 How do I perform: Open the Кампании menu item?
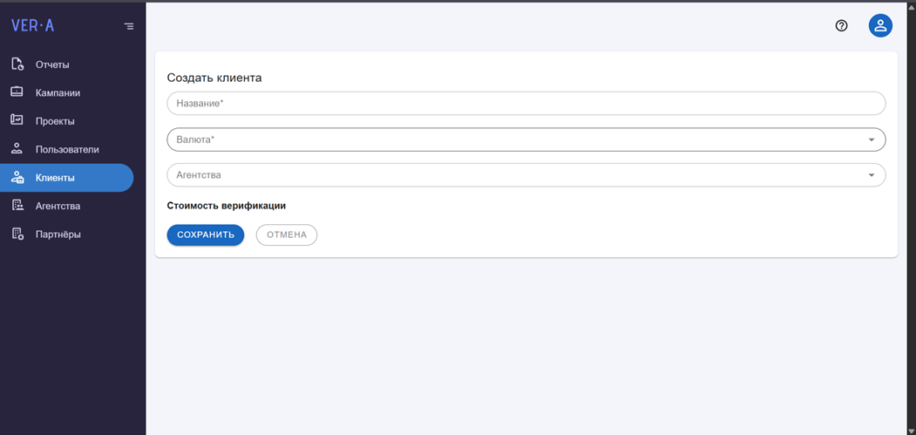pos(66,92)
